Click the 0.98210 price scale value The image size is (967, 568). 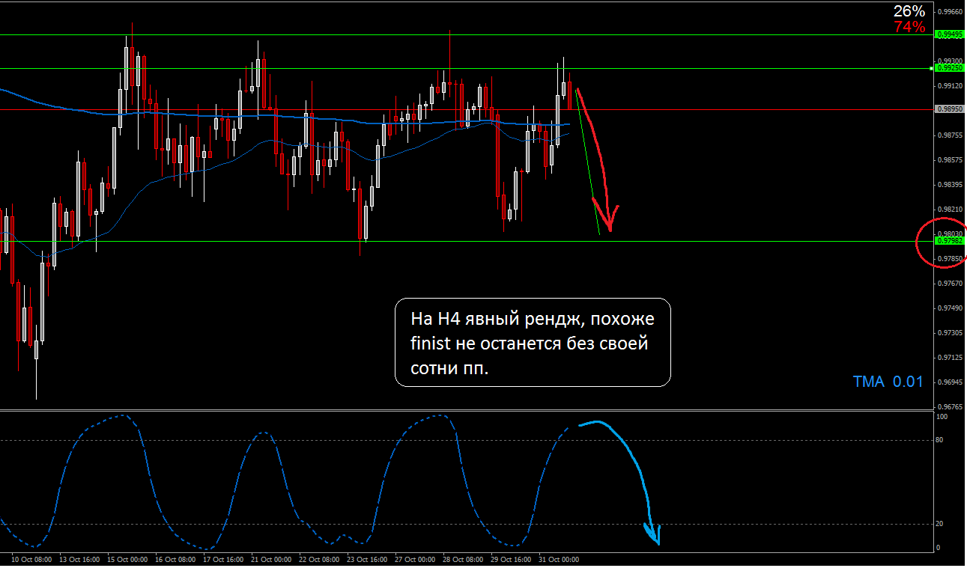pos(950,210)
